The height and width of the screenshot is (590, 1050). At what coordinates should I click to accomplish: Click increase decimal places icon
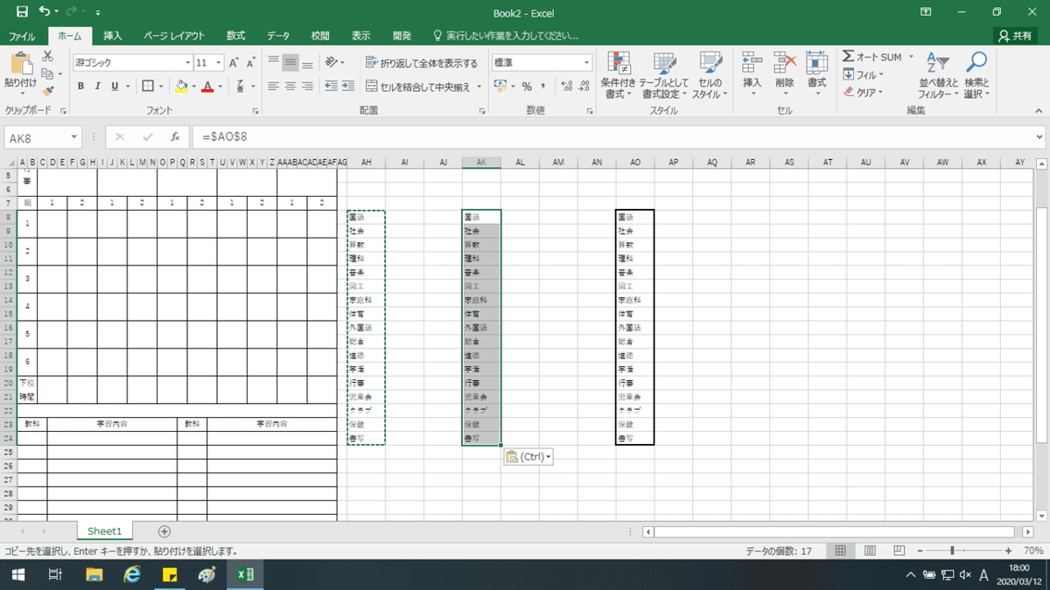click(566, 87)
